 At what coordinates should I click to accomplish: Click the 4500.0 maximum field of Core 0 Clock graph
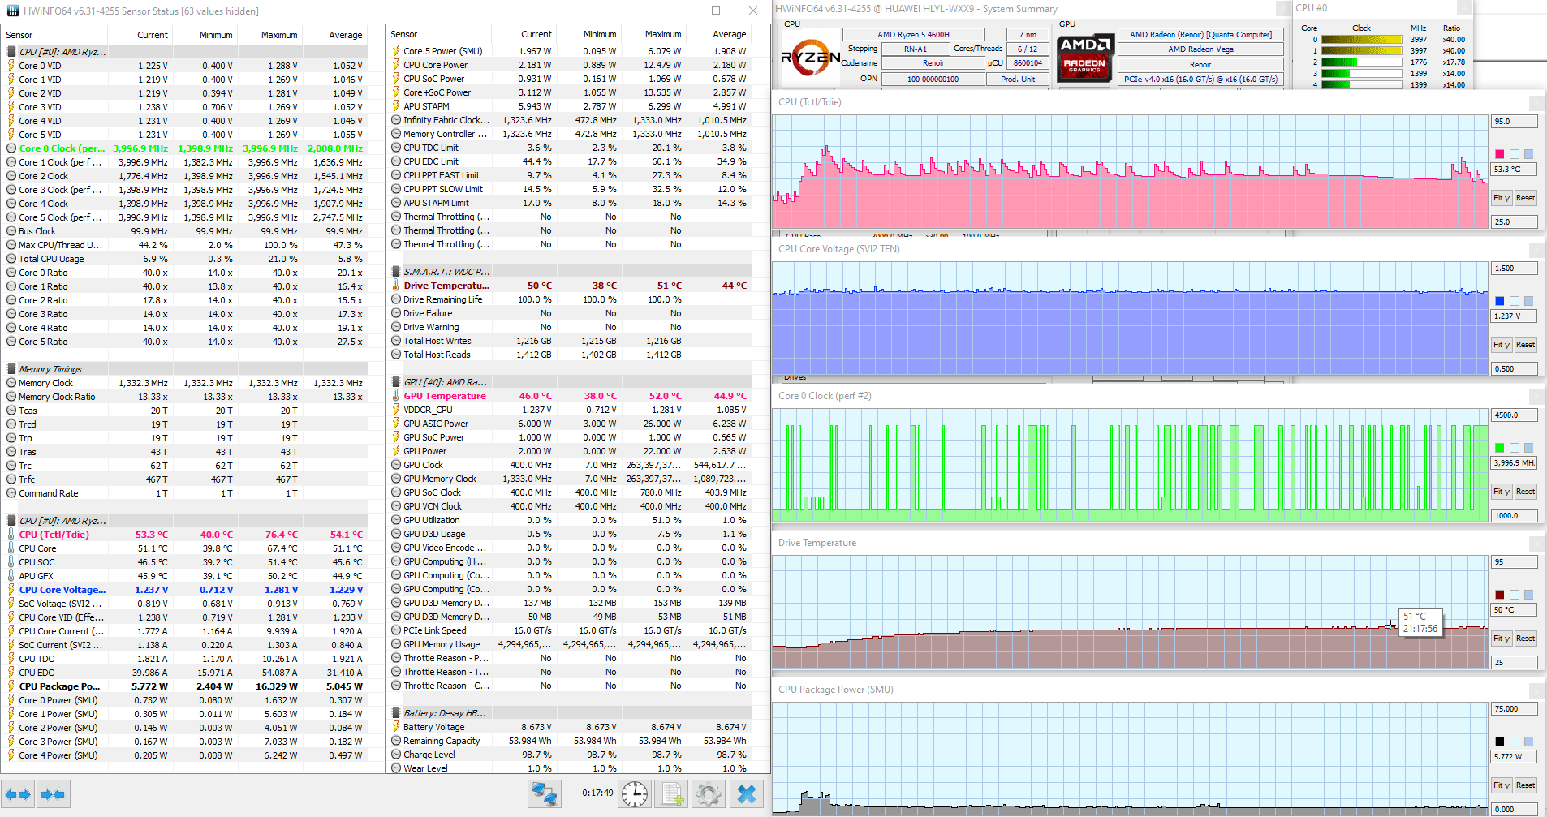click(1515, 415)
